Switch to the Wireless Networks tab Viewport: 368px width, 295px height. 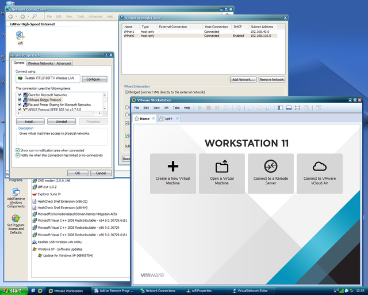coord(40,63)
